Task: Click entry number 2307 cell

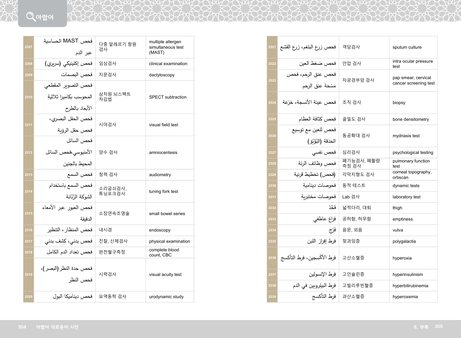Action: click(29, 47)
